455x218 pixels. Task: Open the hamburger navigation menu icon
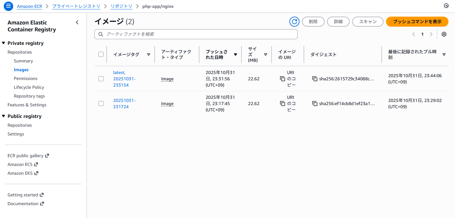tap(8, 6)
